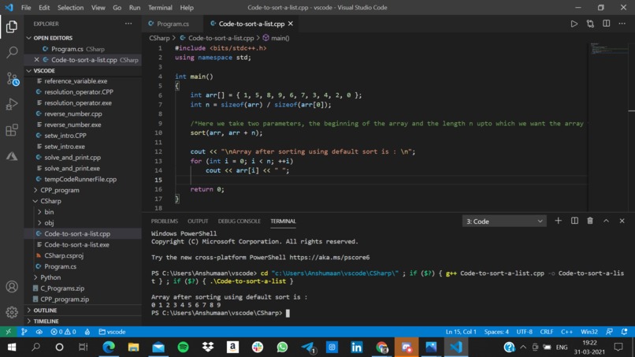
Task: Create a new terminal with plus icon
Action: coord(558,221)
